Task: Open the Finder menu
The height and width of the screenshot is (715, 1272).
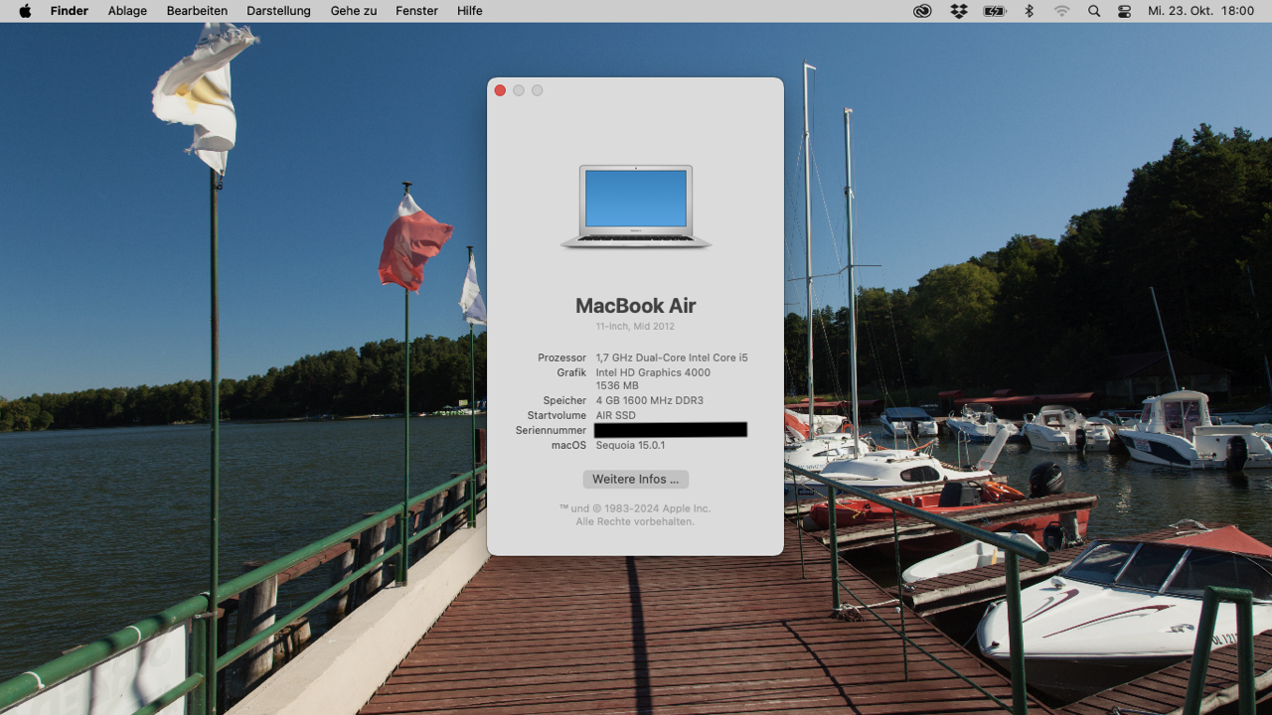Action: pos(70,11)
